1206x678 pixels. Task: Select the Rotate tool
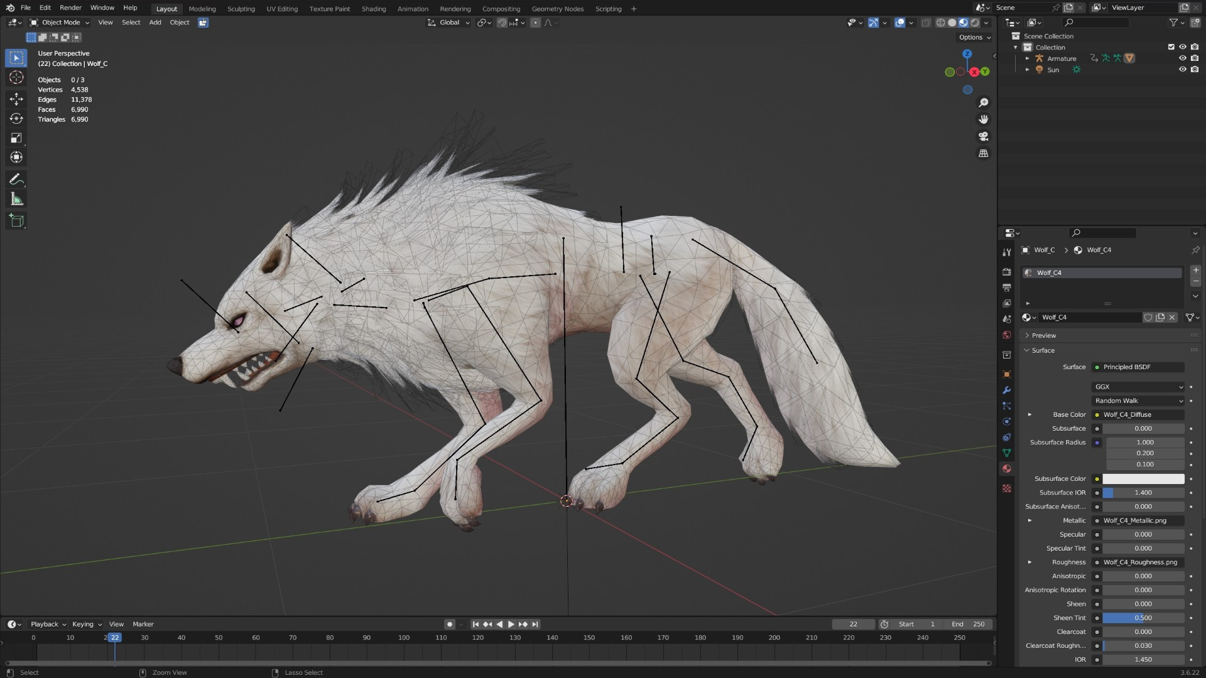coord(16,119)
